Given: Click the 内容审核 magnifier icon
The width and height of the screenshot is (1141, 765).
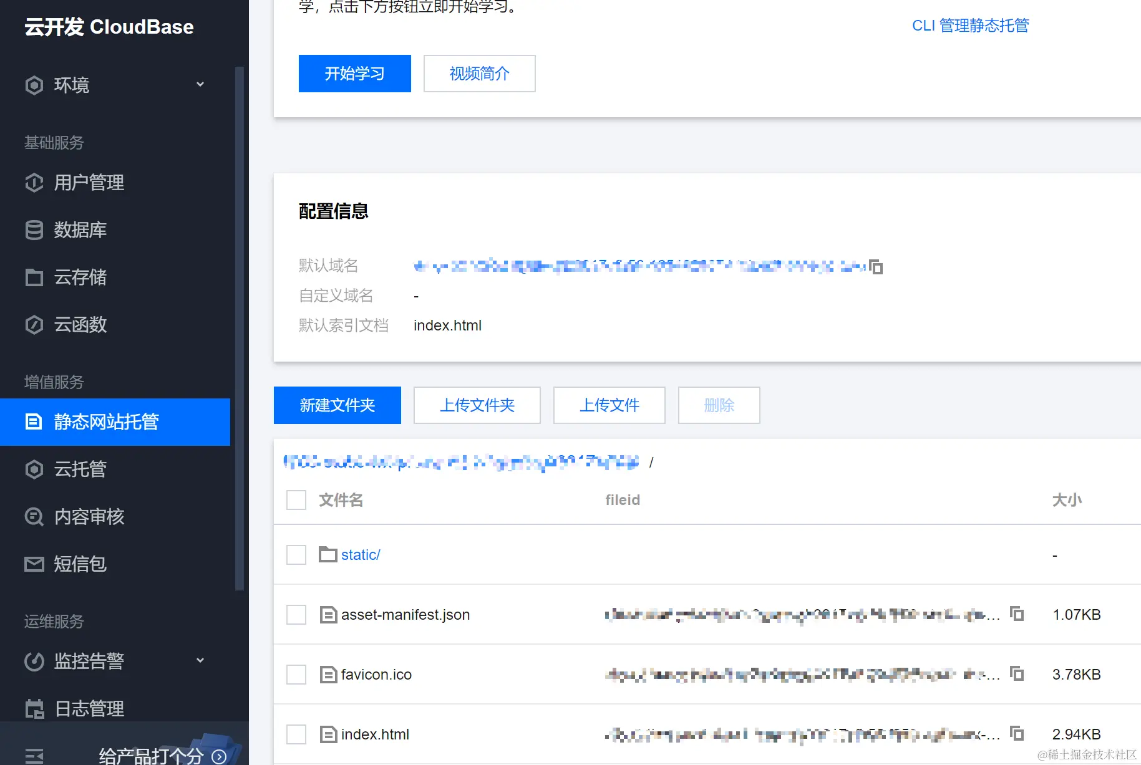Looking at the screenshot, I should [x=34, y=517].
